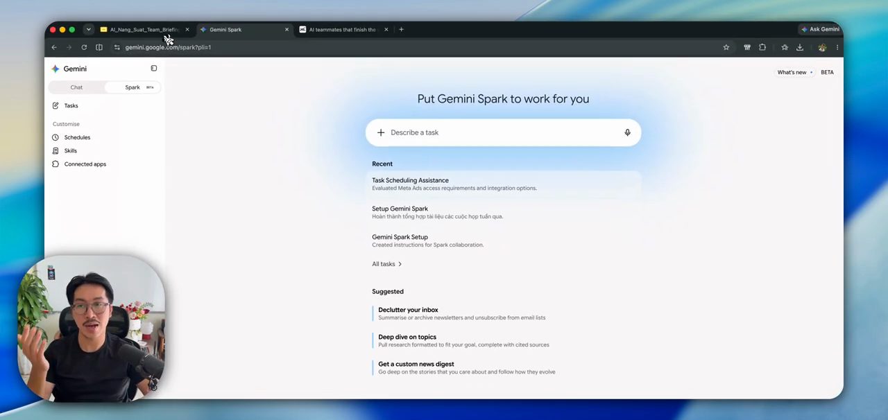The height and width of the screenshot is (420, 888).
Task: Open the extension icon left of Extensions puzzle
Action: pyautogui.click(x=747, y=47)
